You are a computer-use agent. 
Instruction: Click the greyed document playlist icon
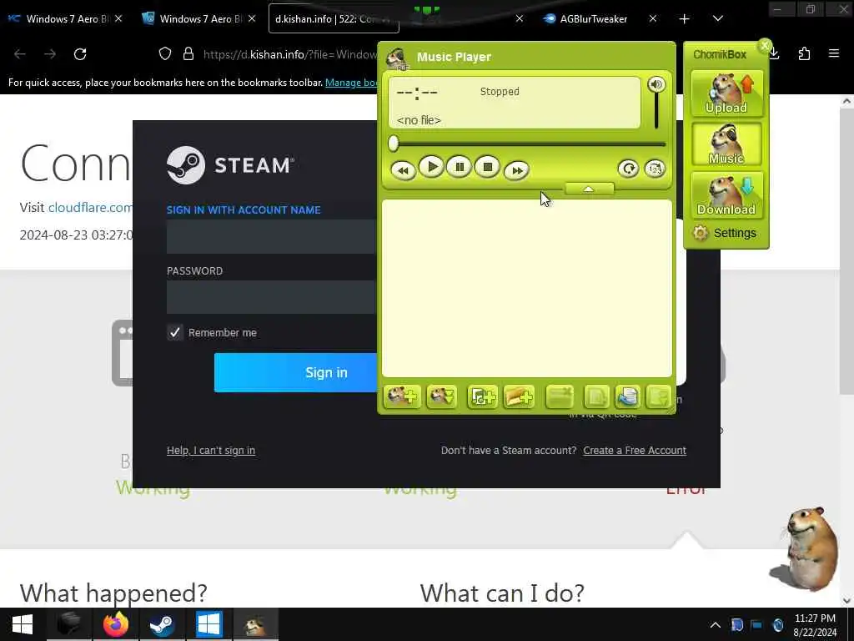(596, 396)
